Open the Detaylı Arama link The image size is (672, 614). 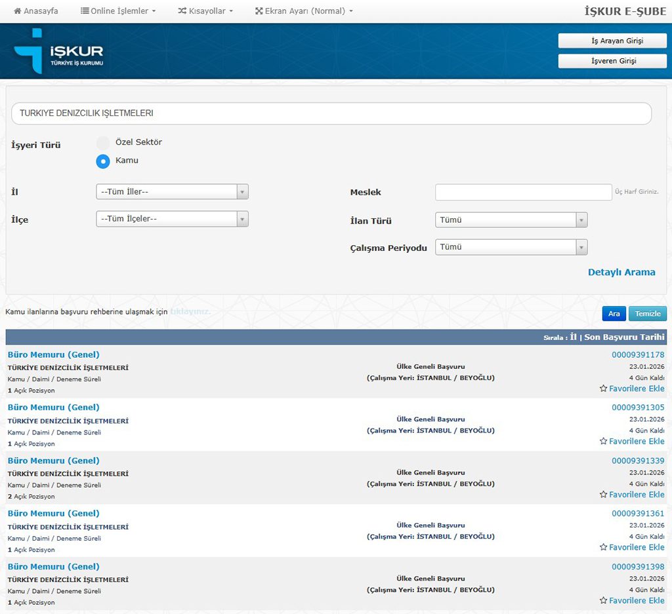pos(621,273)
